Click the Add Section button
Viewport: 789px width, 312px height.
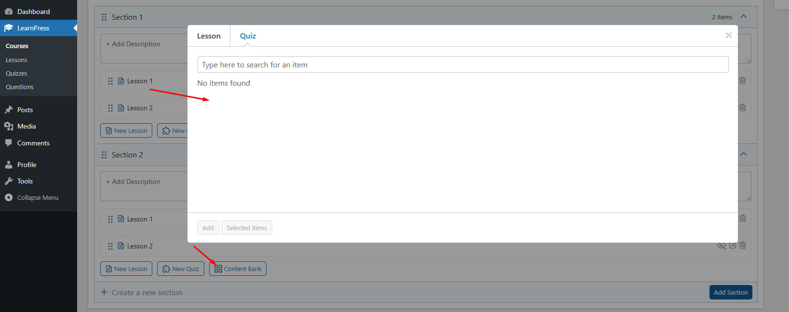point(730,292)
